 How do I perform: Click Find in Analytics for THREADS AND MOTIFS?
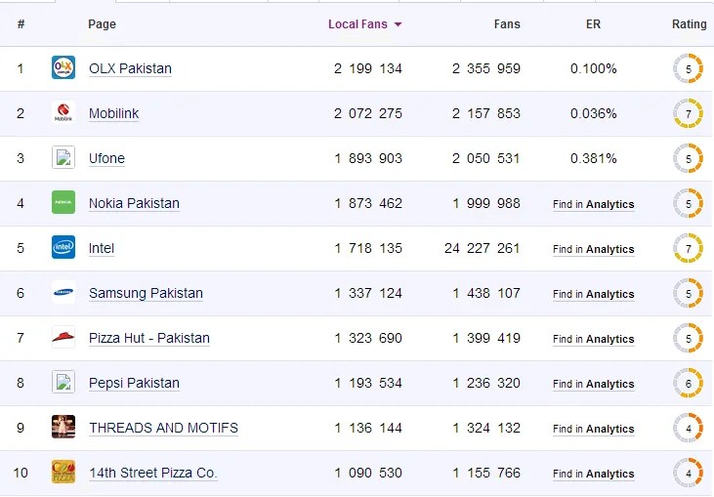593,430
